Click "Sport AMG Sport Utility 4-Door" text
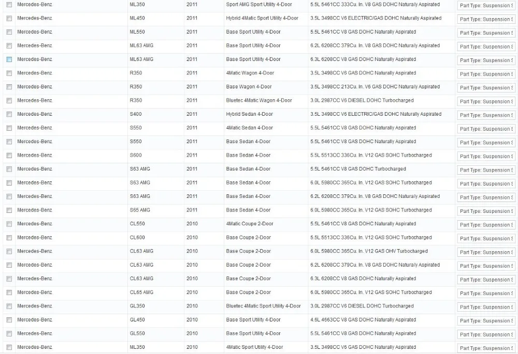Screen dimensions: 518x354 coord(259,5)
